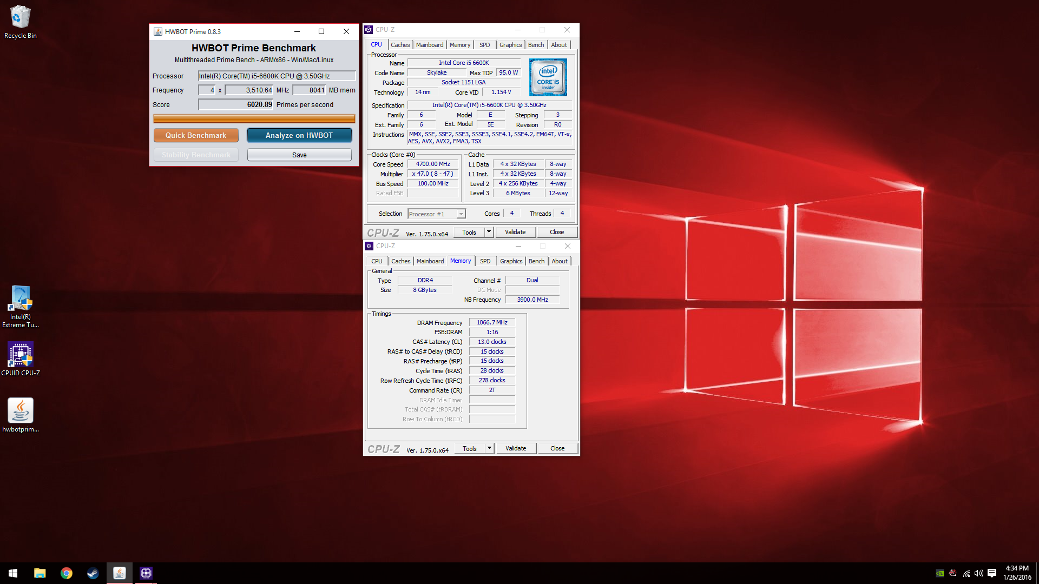Screen dimensions: 1039x584
Task: Click the HWBOT Processor name field
Action: [277, 76]
